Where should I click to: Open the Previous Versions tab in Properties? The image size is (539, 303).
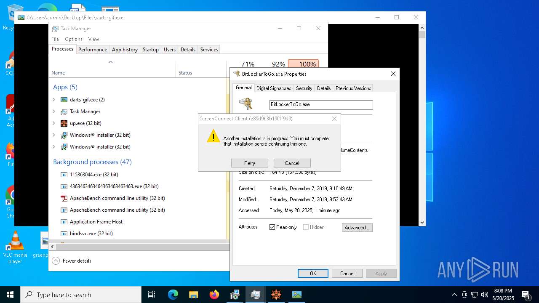click(x=353, y=88)
